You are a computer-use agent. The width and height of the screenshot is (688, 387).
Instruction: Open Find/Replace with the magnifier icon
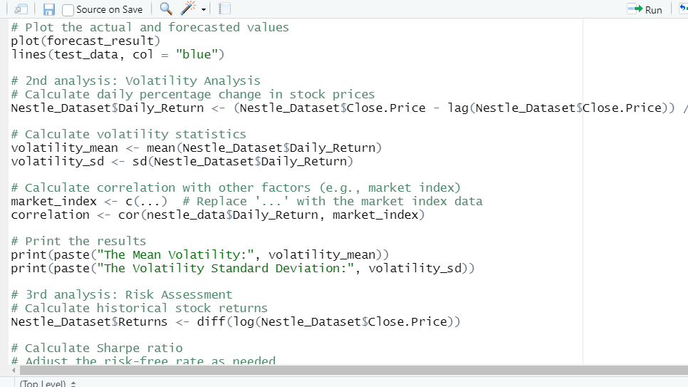pyautogui.click(x=166, y=9)
